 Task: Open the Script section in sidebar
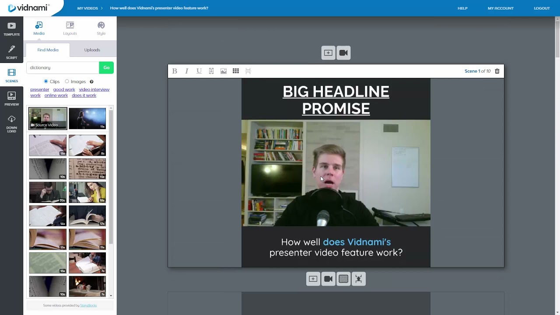pos(11,52)
